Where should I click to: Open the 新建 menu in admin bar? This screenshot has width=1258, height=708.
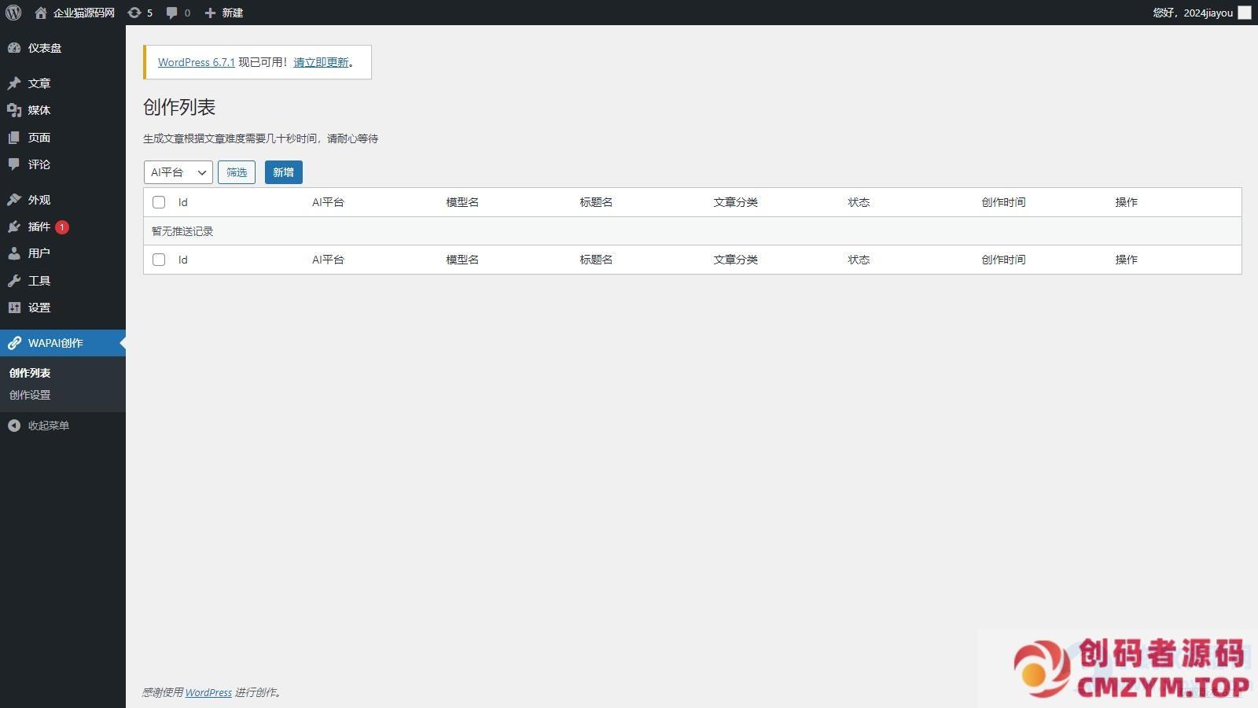pyautogui.click(x=224, y=13)
